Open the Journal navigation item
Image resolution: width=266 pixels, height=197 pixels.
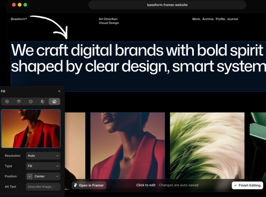232,19
